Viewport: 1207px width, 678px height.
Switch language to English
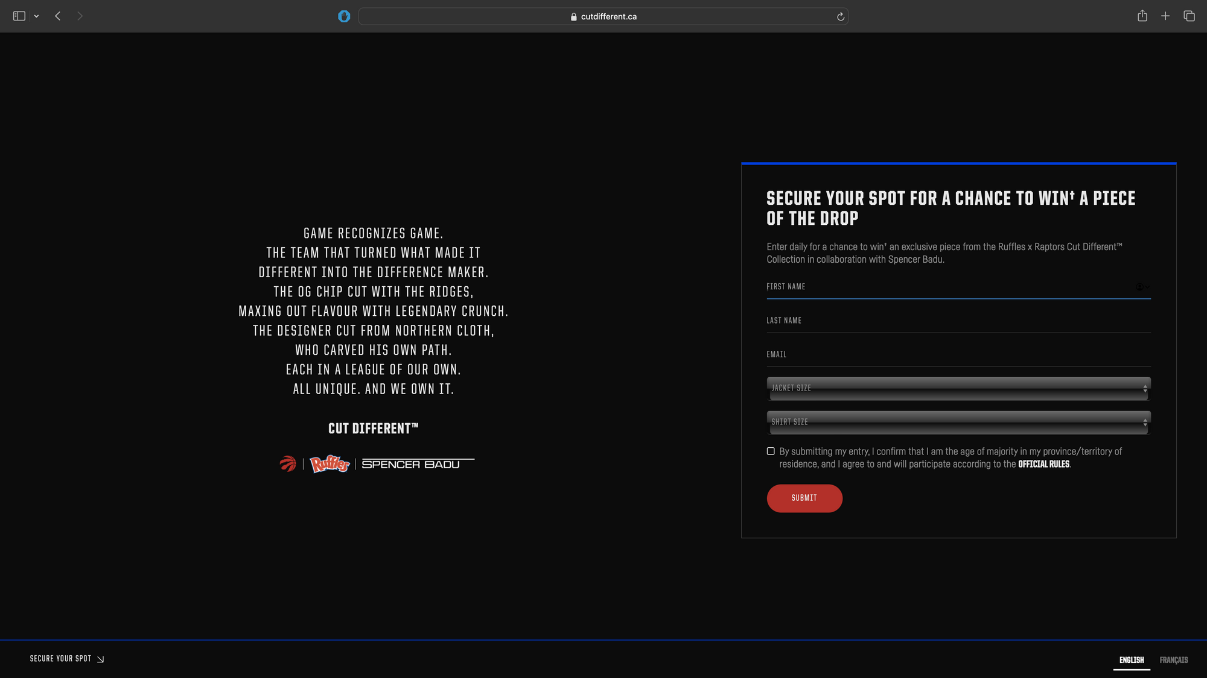click(1132, 660)
